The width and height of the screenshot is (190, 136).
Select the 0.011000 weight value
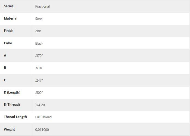click(x=42, y=129)
